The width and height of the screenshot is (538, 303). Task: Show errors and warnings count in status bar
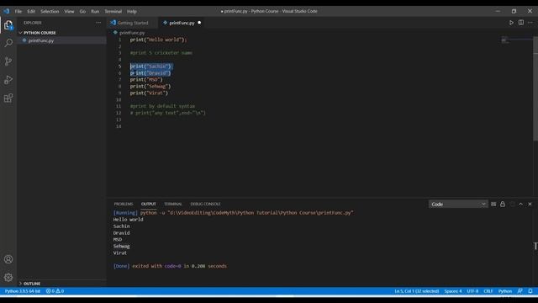point(55,291)
